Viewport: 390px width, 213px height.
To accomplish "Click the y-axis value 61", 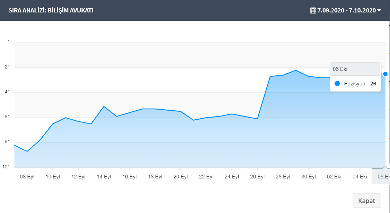I will [7, 117].
